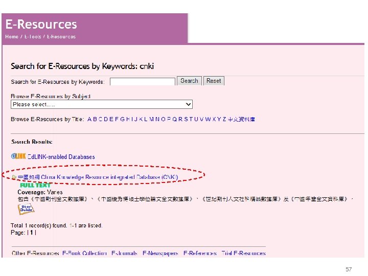This screenshot has height=276, width=368.
Task: Browse titles starting with U
Action: tap(196, 119)
